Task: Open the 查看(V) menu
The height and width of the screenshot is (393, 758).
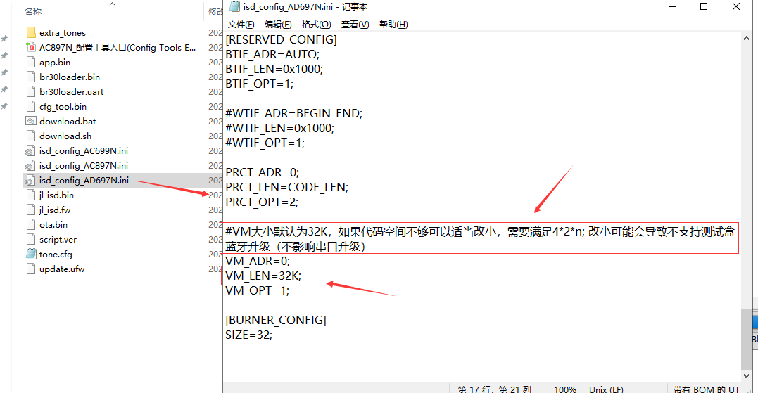Action: coord(355,25)
